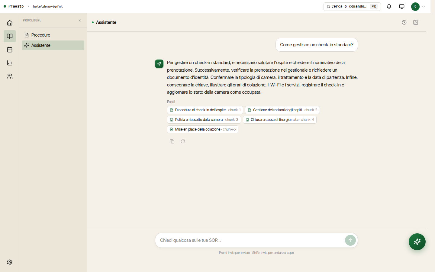
Task: Click the ⌘K shortcut badge
Action: point(374,6)
